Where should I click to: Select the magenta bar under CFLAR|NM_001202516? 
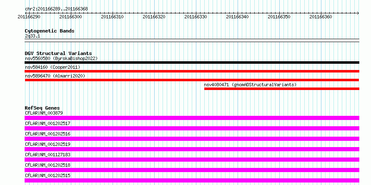pyautogui.click(x=192, y=139)
